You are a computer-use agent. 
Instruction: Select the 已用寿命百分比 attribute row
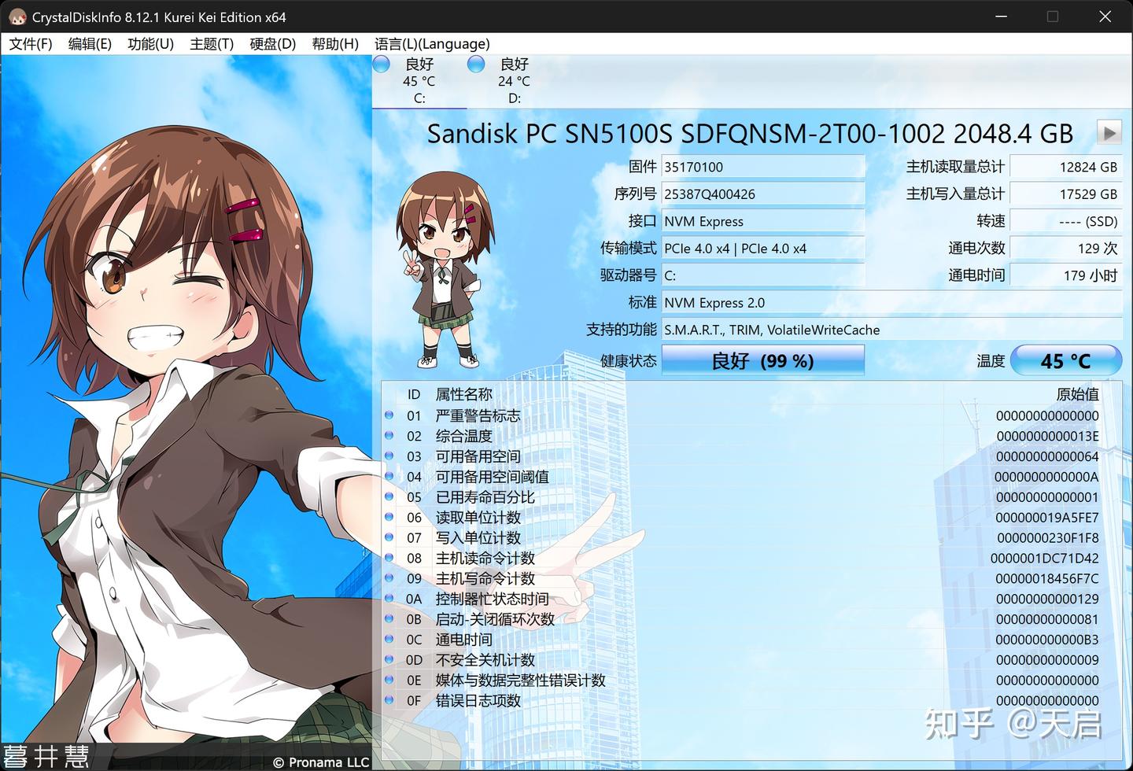pyautogui.click(x=743, y=497)
